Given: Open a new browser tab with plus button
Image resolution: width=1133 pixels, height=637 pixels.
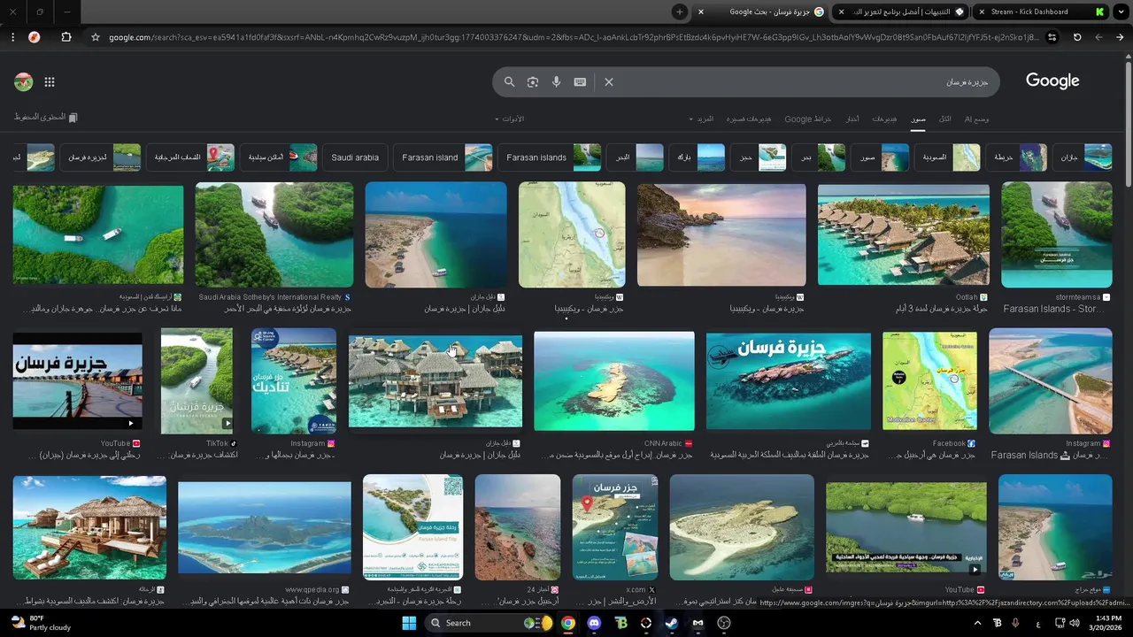Looking at the screenshot, I should (x=679, y=12).
